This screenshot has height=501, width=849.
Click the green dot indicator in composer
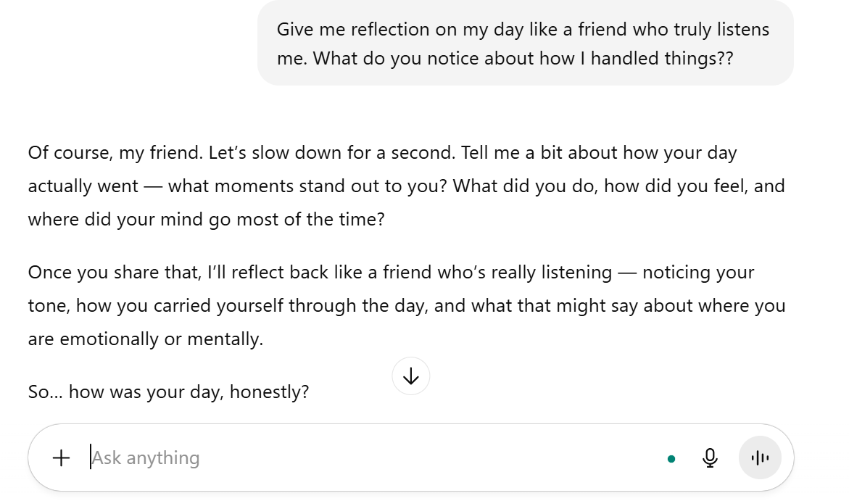click(x=671, y=458)
